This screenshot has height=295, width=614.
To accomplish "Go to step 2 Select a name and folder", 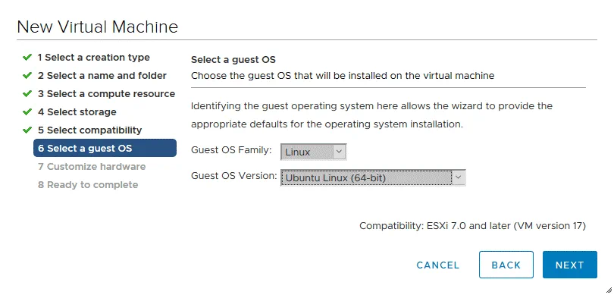I will (x=102, y=76).
